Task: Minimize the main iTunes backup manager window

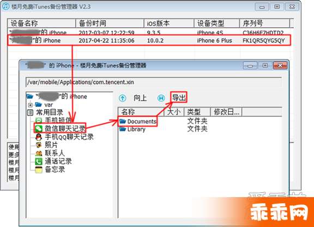Action: tap(262, 7)
